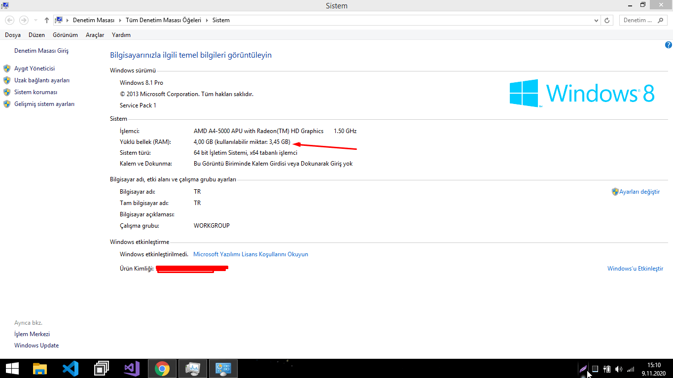Click the shield icon beside Ayarları değiştir

(615, 192)
